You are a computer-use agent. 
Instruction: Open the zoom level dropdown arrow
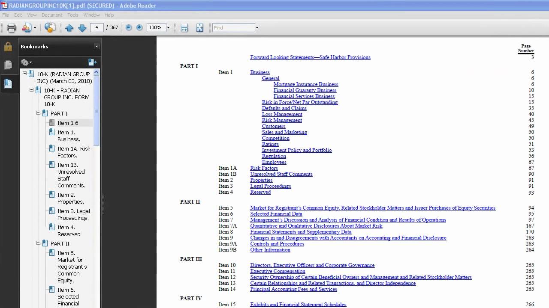pyautogui.click(x=168, y=28)
